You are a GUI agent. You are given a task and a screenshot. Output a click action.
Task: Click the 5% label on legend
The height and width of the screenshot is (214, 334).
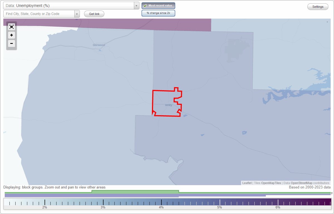(x=220, y=207)
